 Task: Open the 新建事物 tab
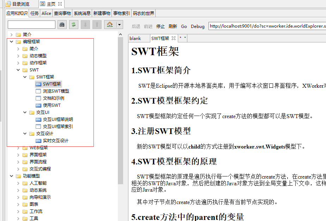102,13
